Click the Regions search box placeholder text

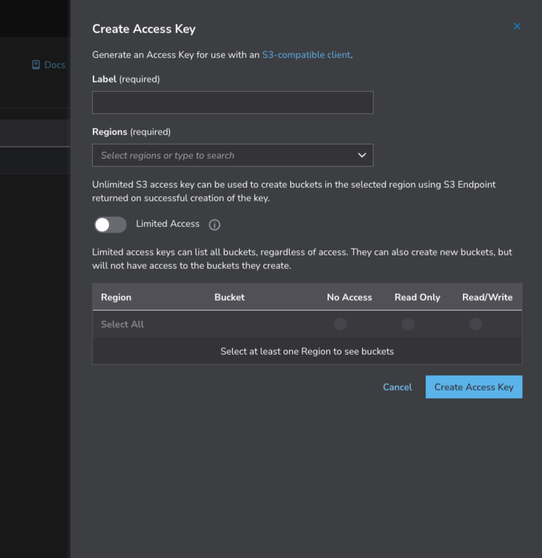point(168,155)
